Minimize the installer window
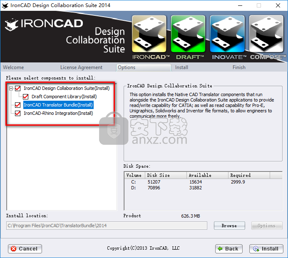This screenshot has height=258, width=288. click(x=240, y=5)
